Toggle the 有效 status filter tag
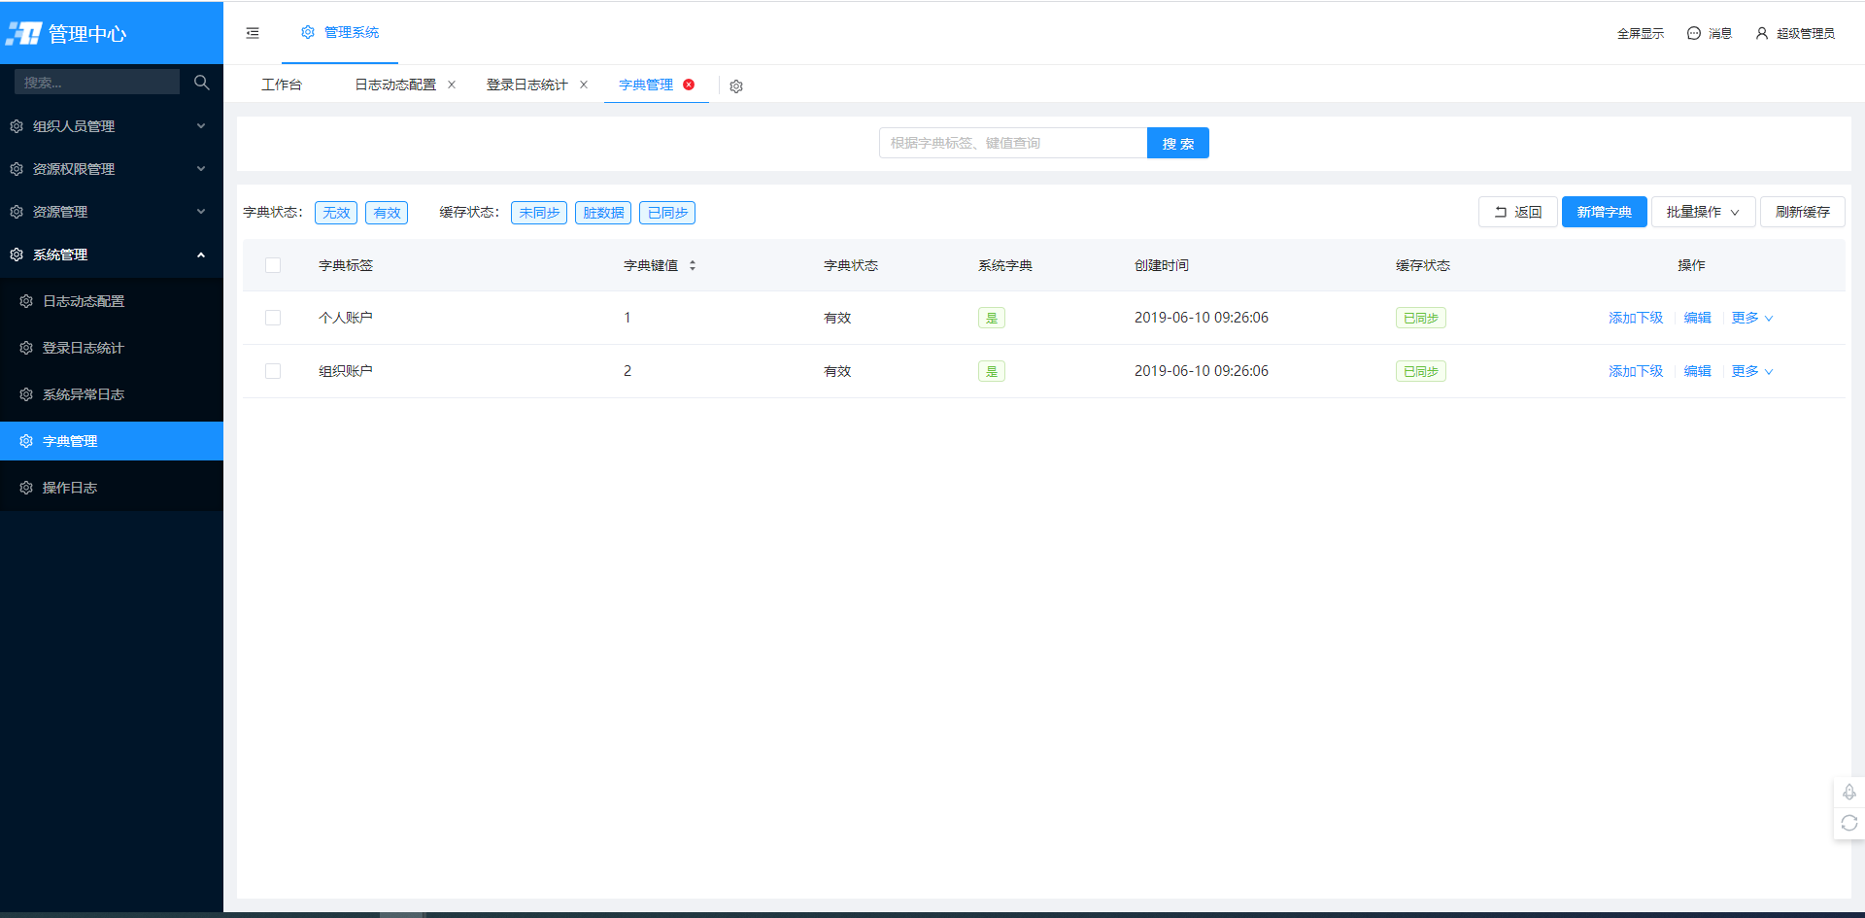 click(x=387, y=213)
